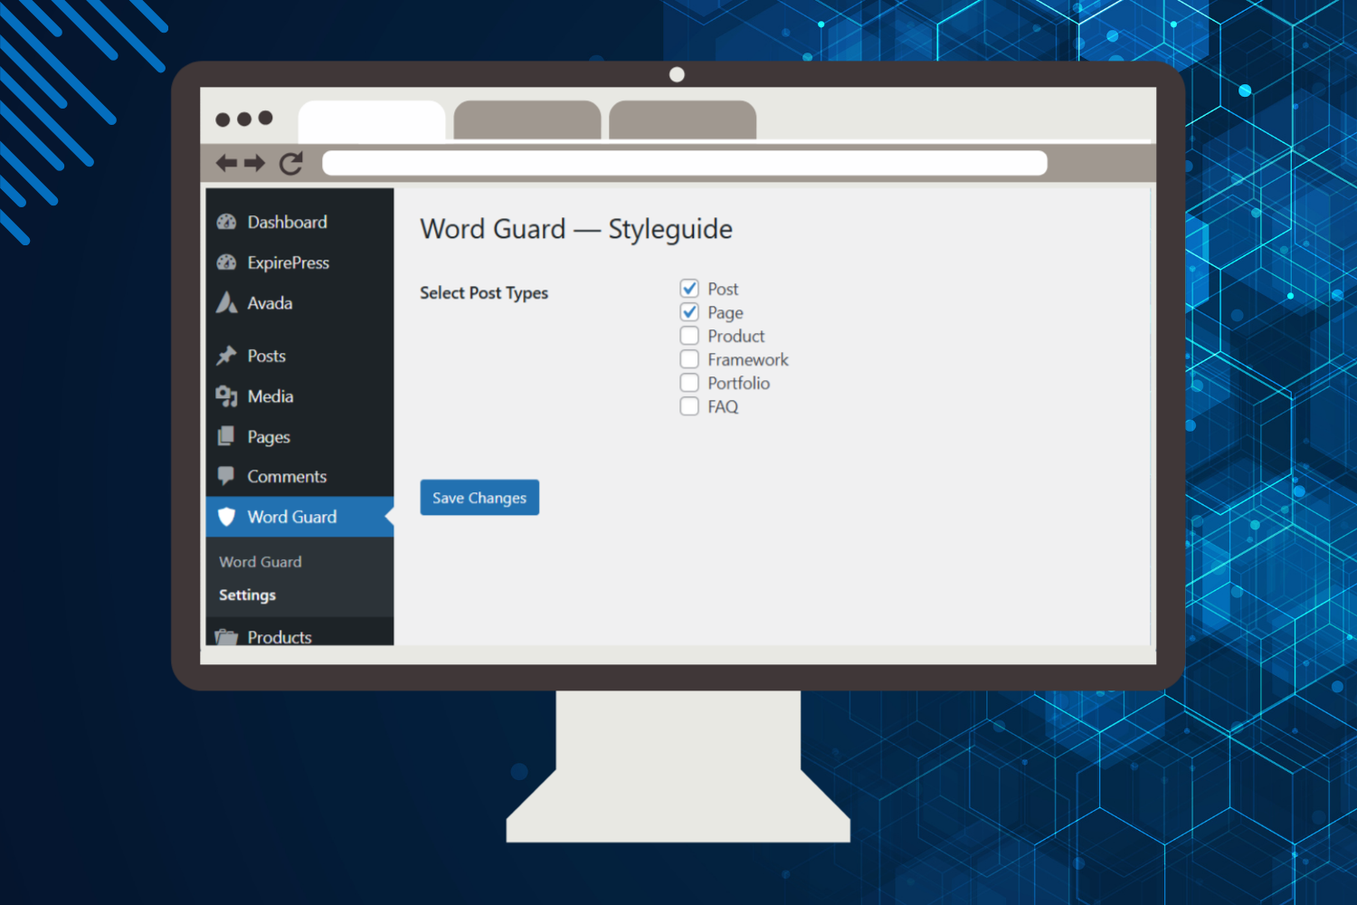
Task: Enable the Product post type checkbox
Action: (x=689, y=336)
